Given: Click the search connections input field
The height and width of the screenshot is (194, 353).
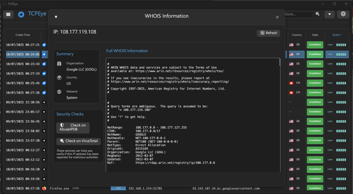Looking at the screenshot, I should click(299, 14).
